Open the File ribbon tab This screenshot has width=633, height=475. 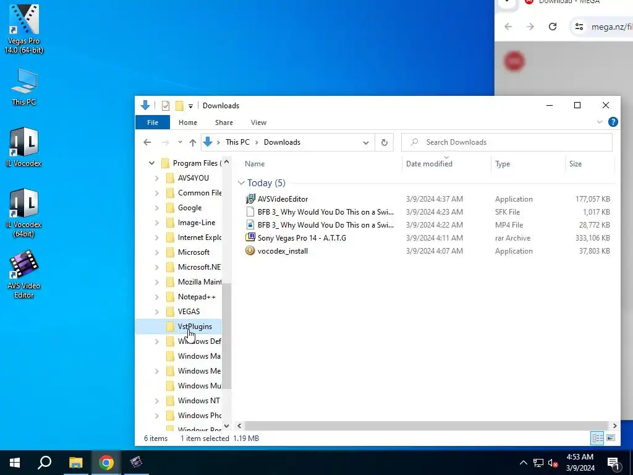pyautogui.click(x=153, y=122)
